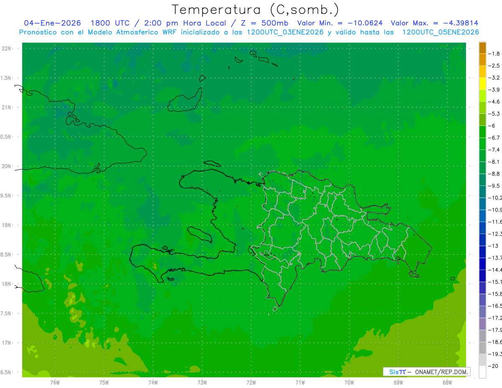Click the "73W" longitude label

click(202, 383)
